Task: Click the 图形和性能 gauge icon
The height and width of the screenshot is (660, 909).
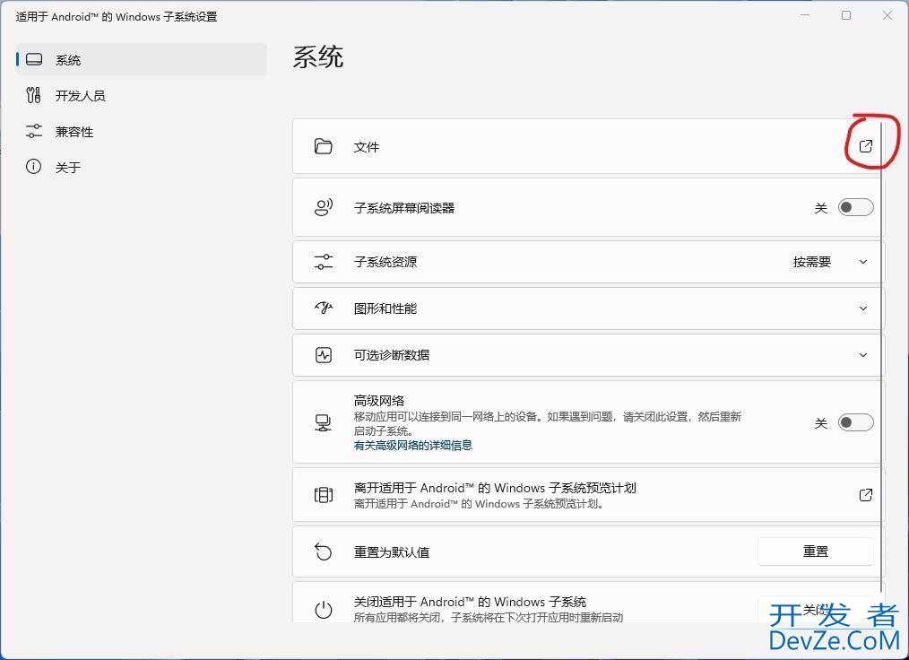Action: pyautogui.click(x=324, y=308)
